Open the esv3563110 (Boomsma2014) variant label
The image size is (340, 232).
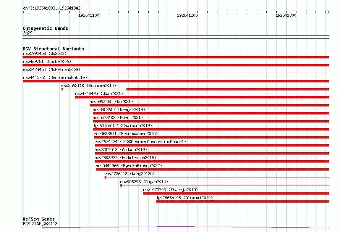pyautogui.click(x=89, y=85)
